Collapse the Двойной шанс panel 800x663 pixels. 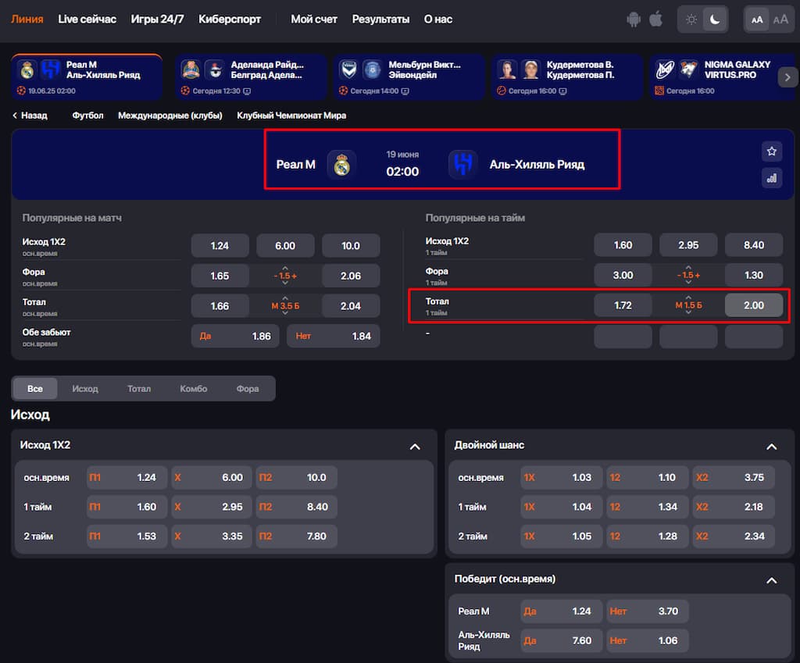point(771,447)
